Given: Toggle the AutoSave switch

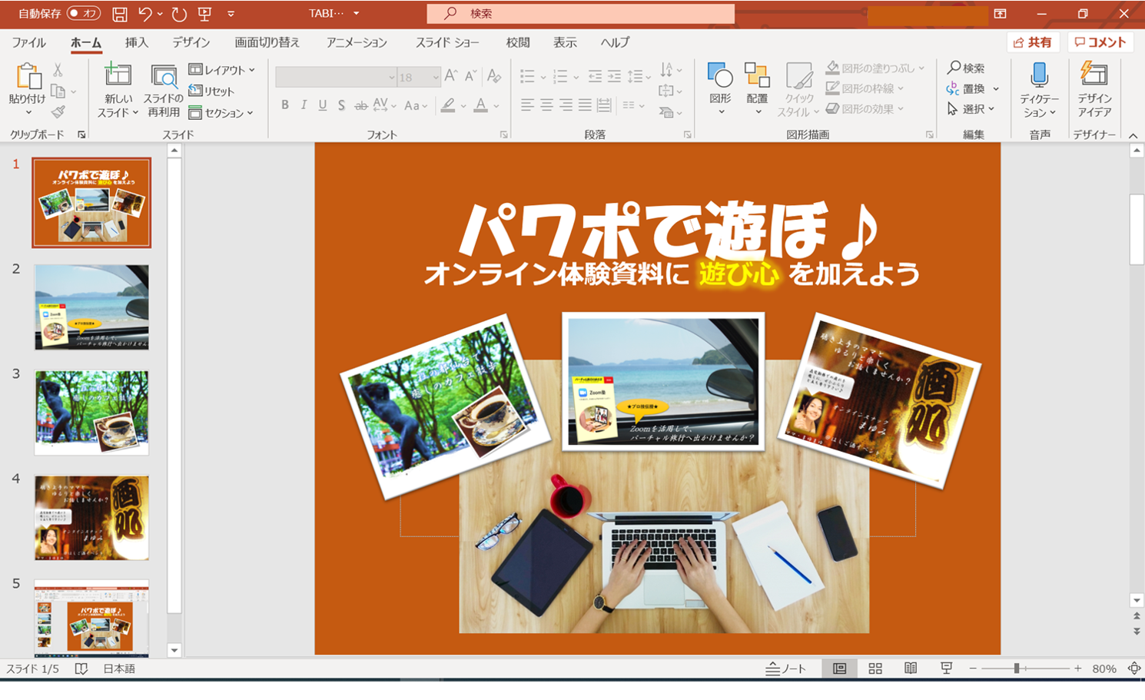Looking at the screenshot, I should 83,14.
